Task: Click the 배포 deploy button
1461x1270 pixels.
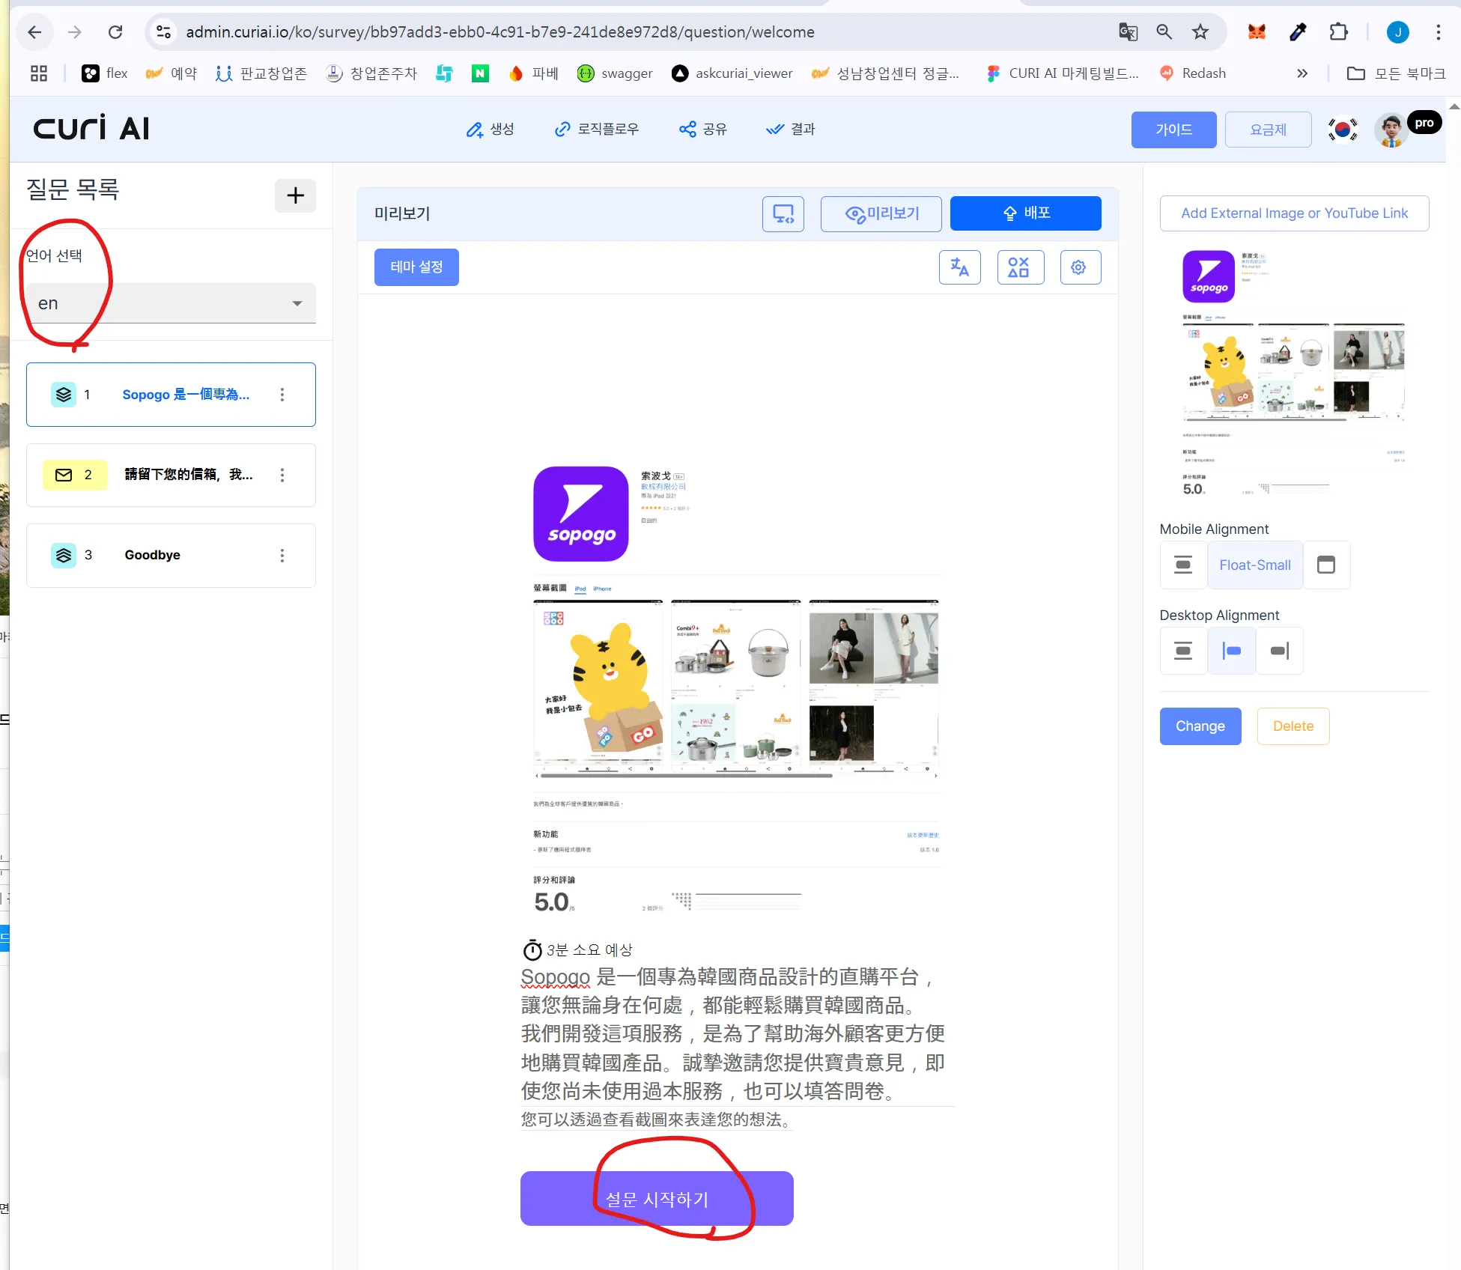Action: tap(1025, 213)
